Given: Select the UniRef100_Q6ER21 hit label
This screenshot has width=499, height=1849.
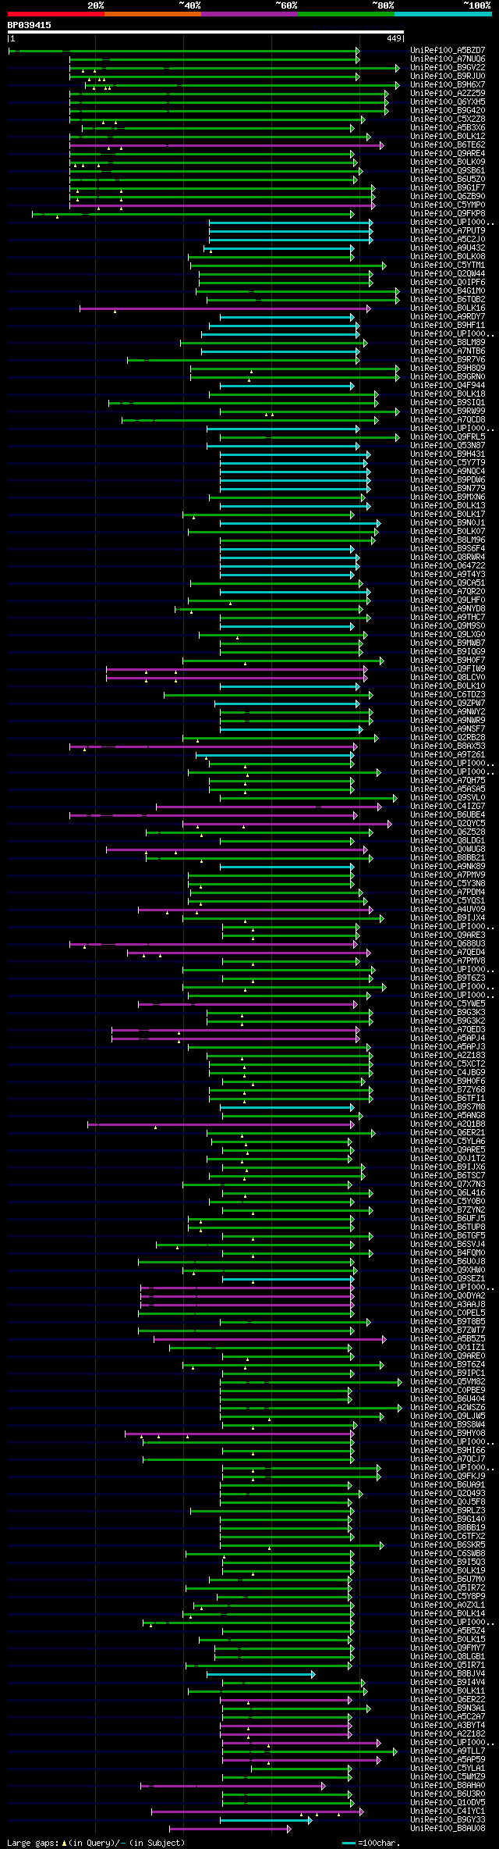Looking at the screenshot, I should (x=448, y=1132).
